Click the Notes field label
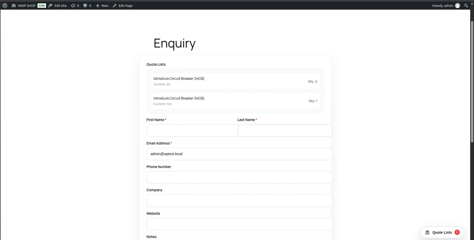 point(151,237)
